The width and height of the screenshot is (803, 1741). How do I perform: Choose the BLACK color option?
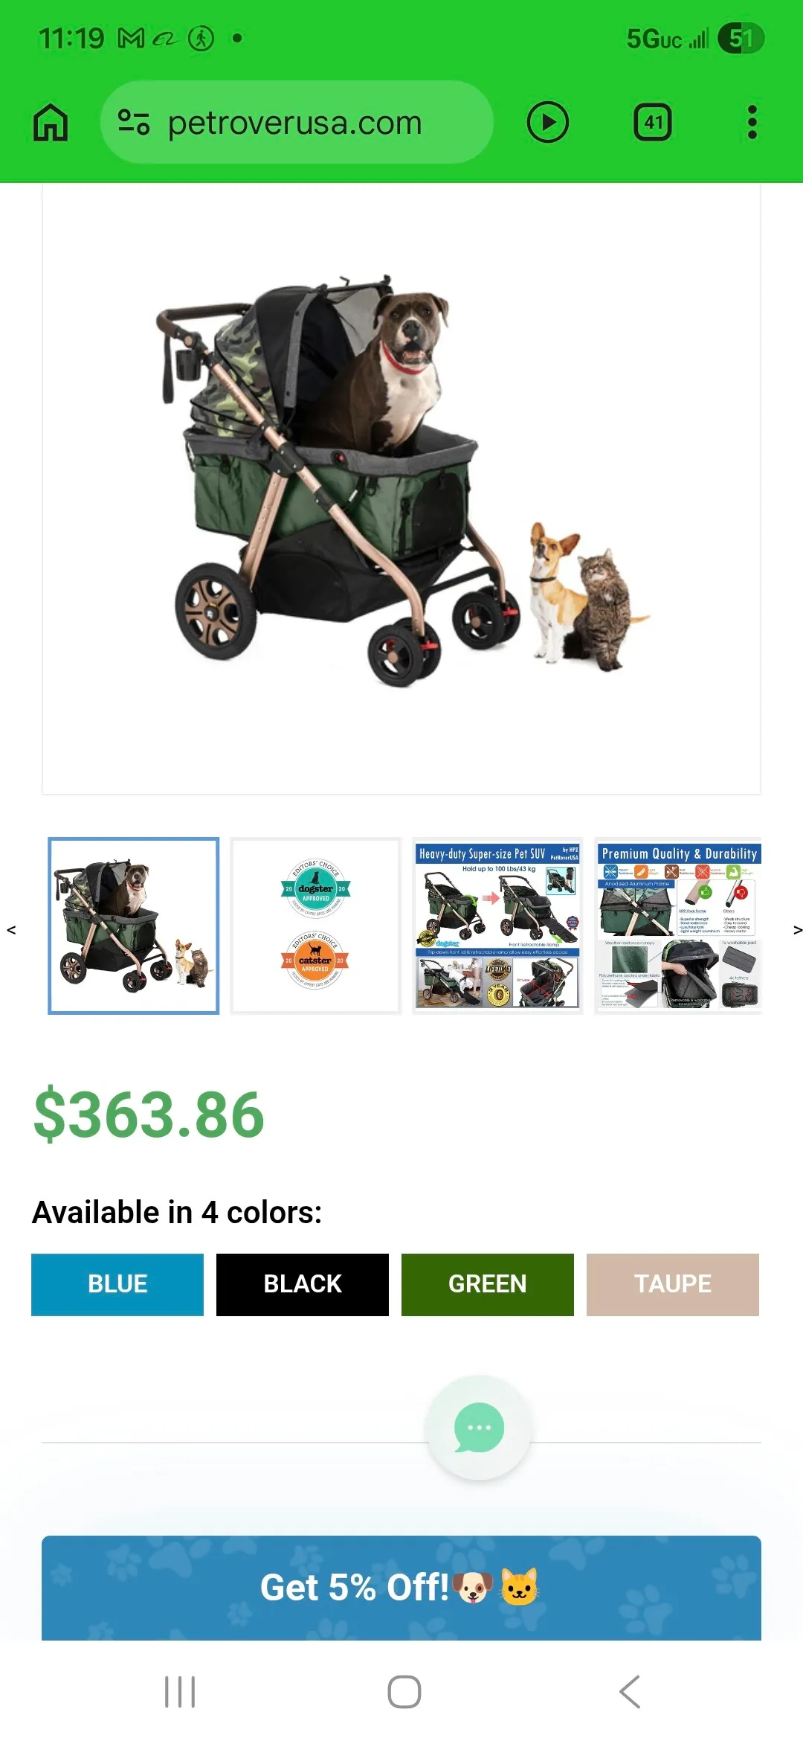[x=303, y=1284]
